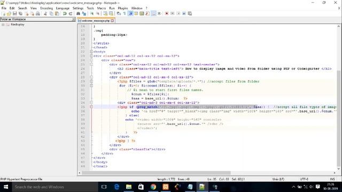Toggle synchronized vertical scrolling
Image resolution: width=342 pixels, height=192 pixels.
click(105, 13)
